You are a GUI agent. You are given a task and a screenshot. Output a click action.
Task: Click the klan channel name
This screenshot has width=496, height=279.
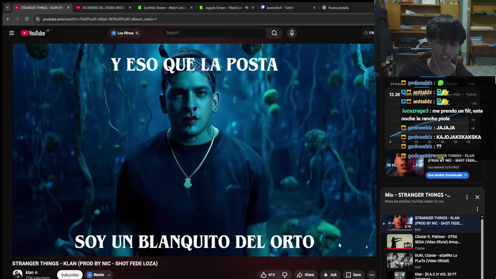coord(29,272)
